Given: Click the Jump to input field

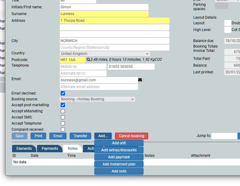Looking at the screenshot, I should (x=224, y=136).
